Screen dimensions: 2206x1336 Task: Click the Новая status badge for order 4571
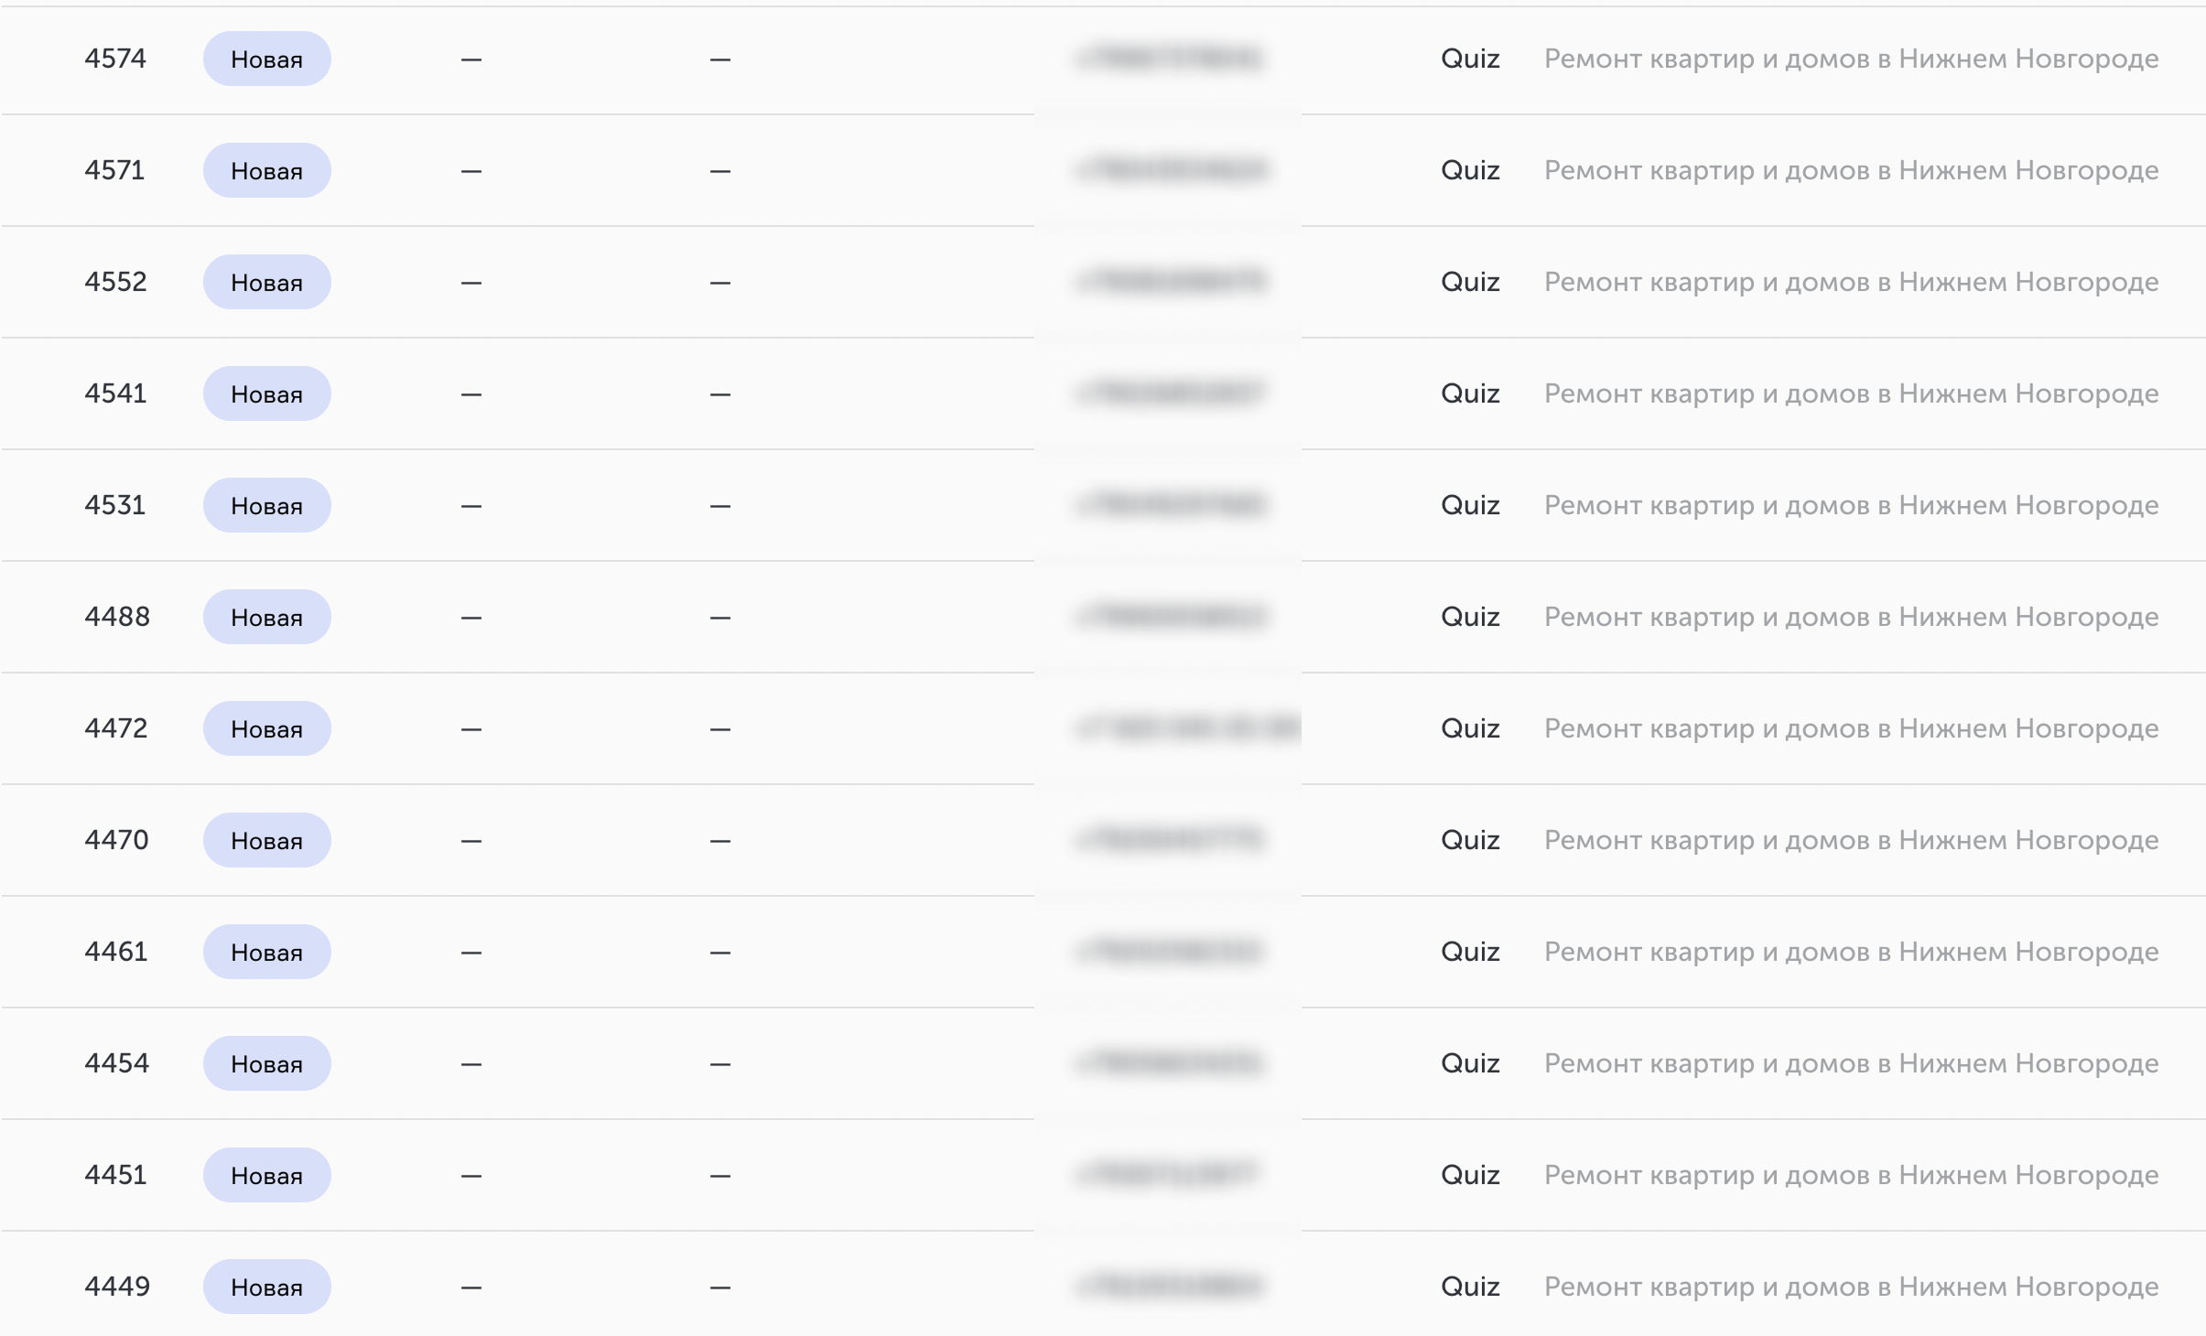(266, 170)
